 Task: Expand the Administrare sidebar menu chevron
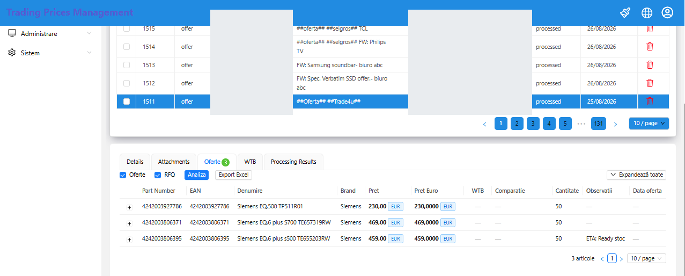[89, 33]
